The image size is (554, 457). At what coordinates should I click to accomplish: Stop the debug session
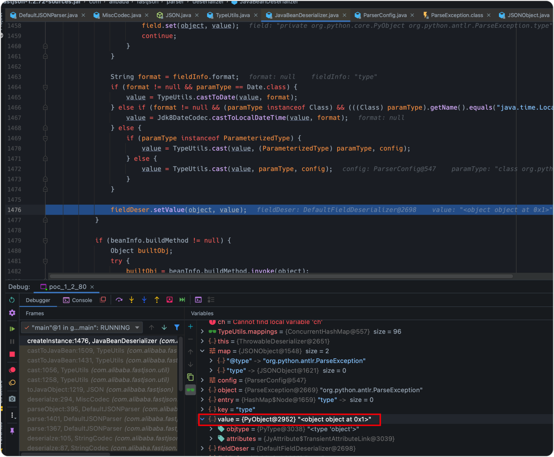[x=12, y=354]
